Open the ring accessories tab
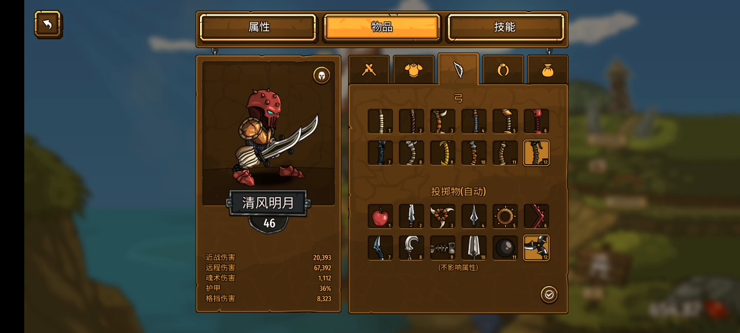This screenshot has width=740, height=333. (x=503, y=70)
